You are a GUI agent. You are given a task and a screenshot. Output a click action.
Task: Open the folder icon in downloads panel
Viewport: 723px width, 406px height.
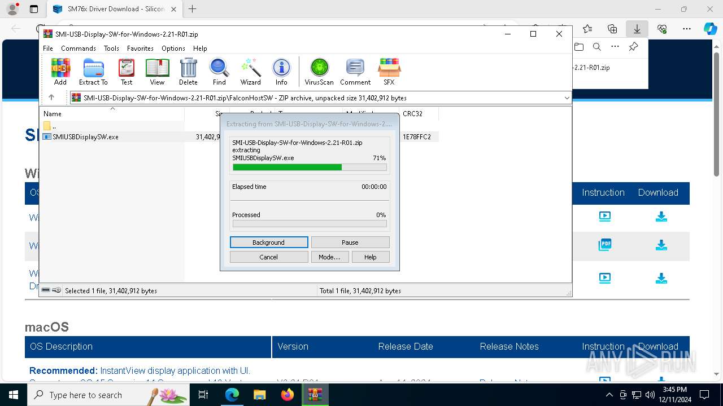coord(578,47)
